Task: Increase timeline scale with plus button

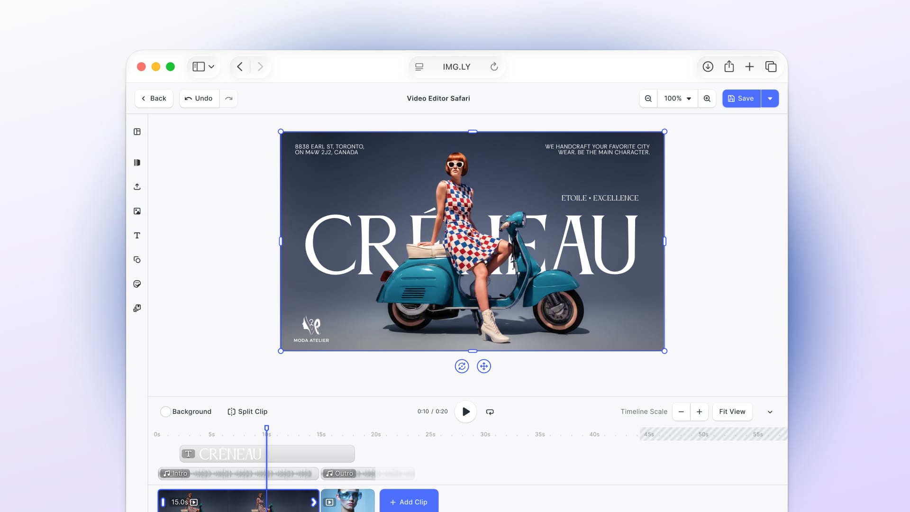Action: pos(699,412)
